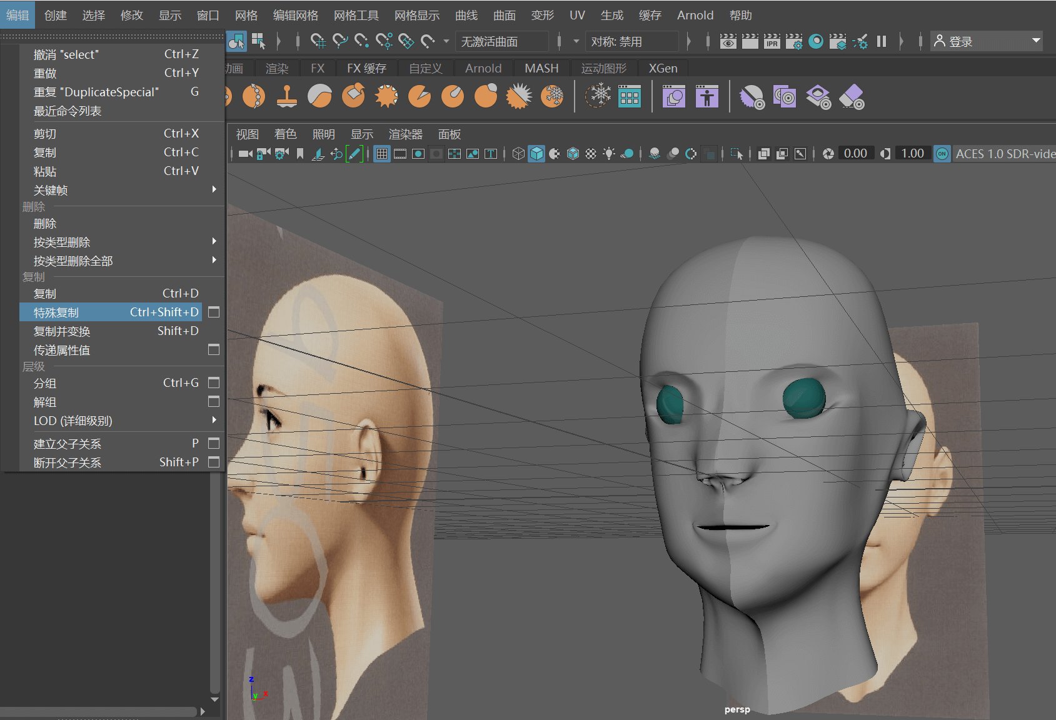Open Render Settings clapperboard icon
This screenshot has width=1056, height=720.
794,41
